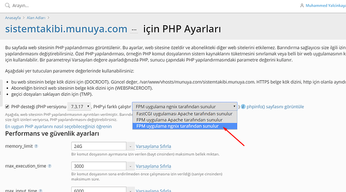
Task: Open phpinfo() sayfasını görüntüle link
Action: coord(275,107)
